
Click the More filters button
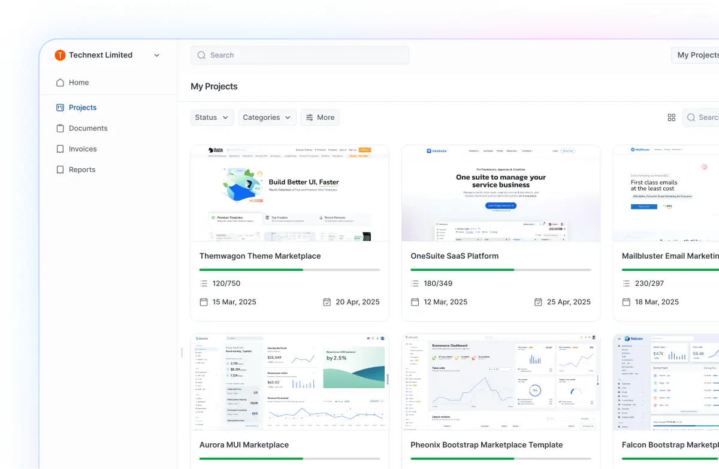(320, 117)
